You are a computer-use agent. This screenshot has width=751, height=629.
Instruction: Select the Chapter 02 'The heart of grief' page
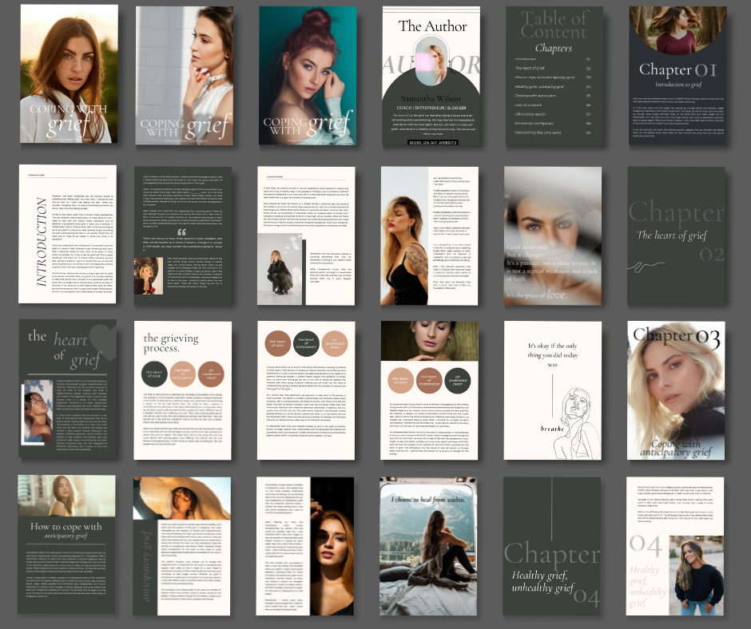coord(677,234)
